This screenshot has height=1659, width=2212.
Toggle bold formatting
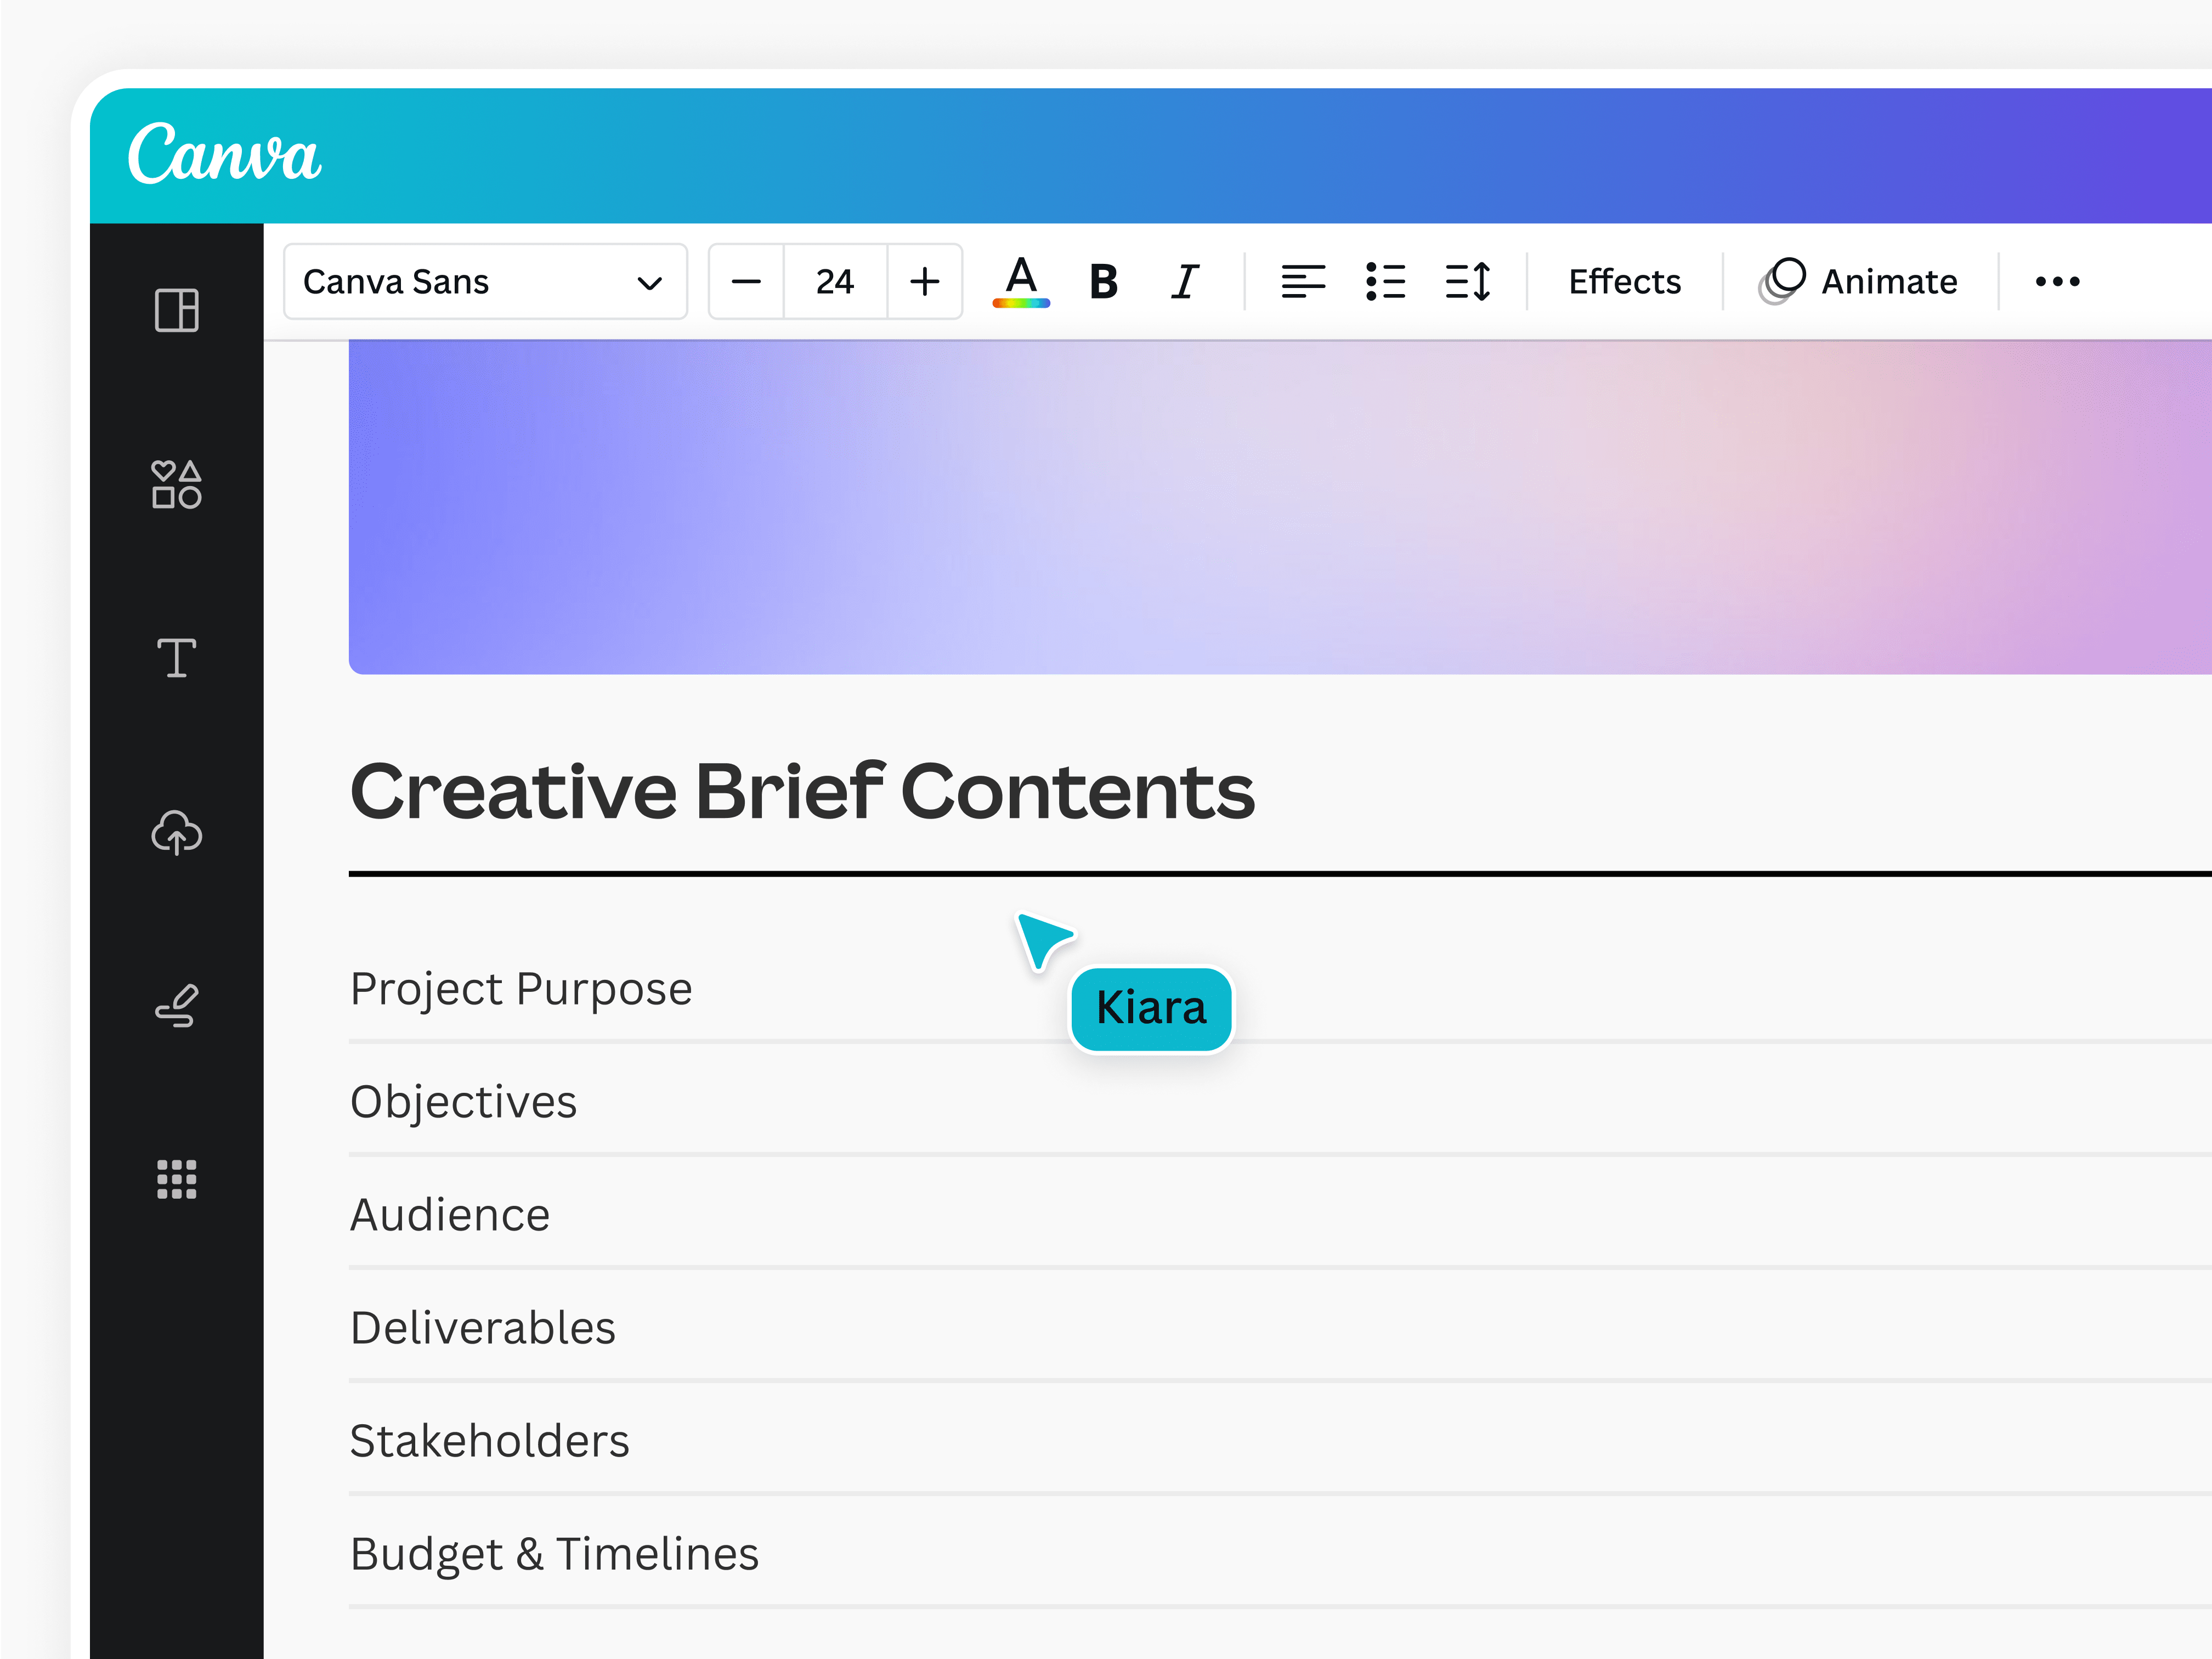tap(1101, 281)
